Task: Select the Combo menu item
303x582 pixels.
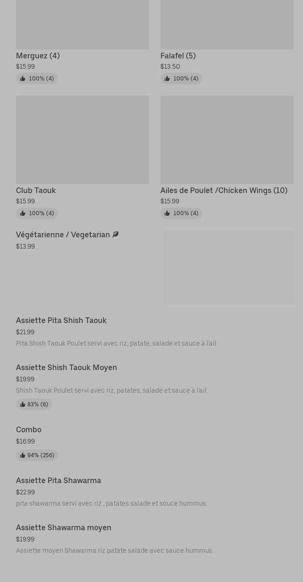Action: pos(29,430)
